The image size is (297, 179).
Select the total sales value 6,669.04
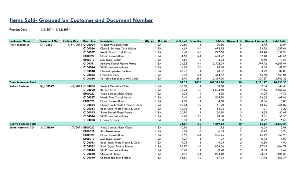tap(281, 64)
